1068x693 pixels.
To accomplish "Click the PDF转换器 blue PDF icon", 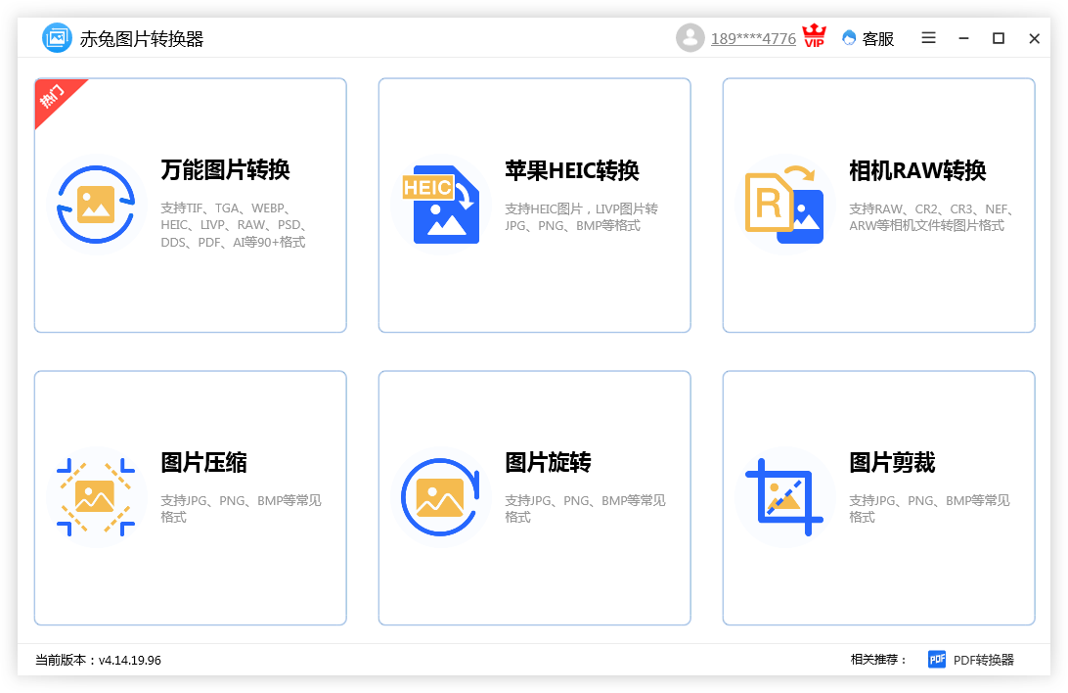I will coord(937,659).
